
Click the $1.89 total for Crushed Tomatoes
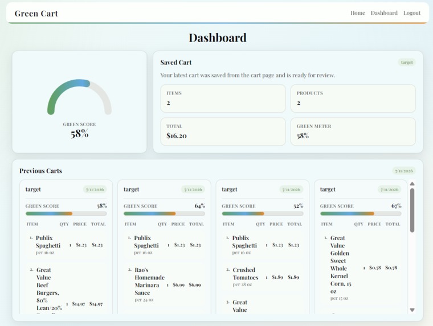pyautogui.click(x=293, y=277)
